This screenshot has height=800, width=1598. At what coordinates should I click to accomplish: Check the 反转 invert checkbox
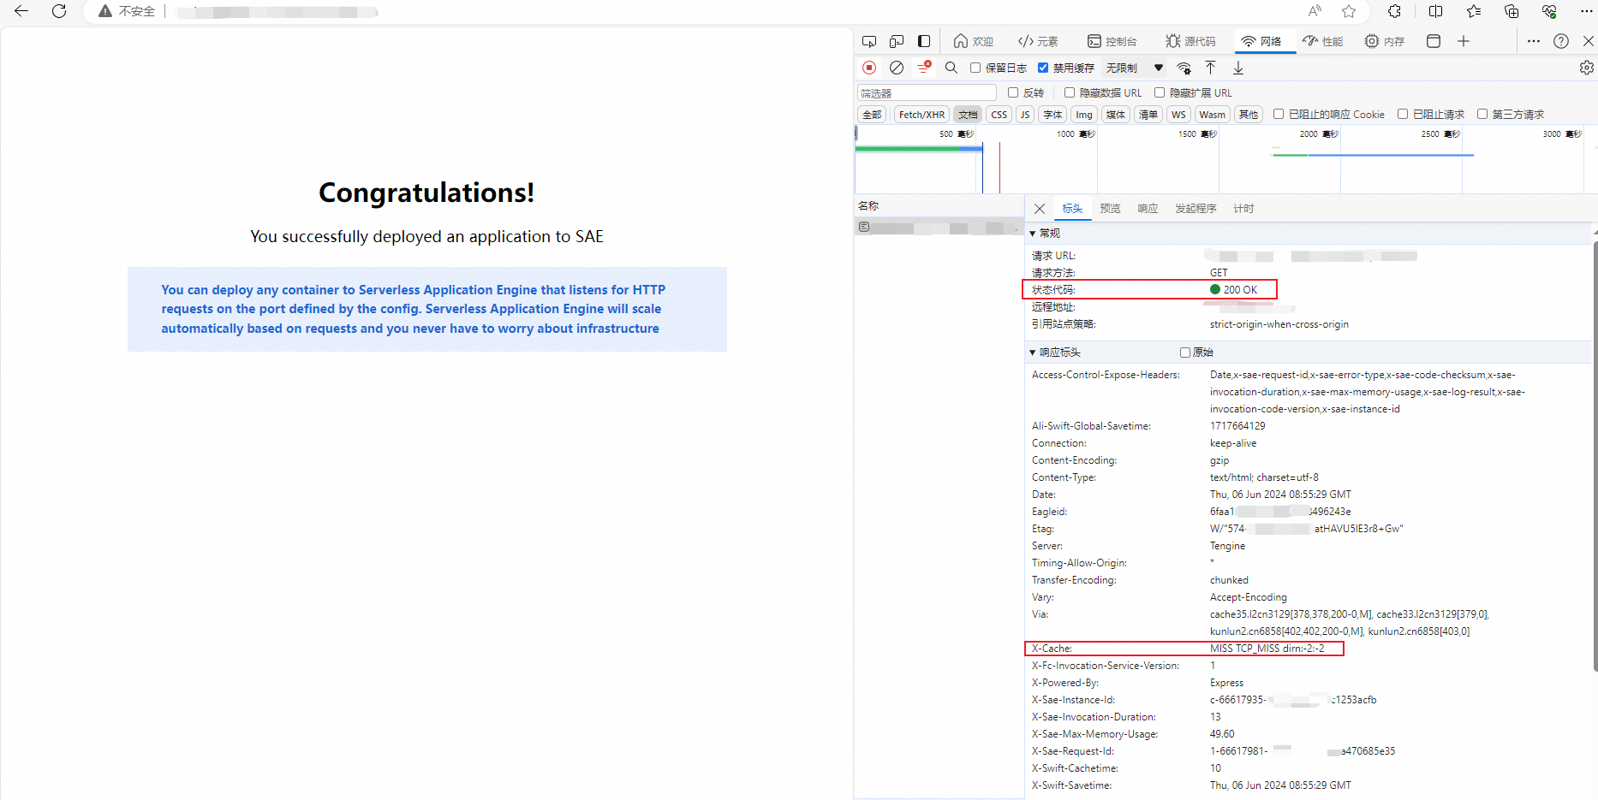coord(1013,92)
